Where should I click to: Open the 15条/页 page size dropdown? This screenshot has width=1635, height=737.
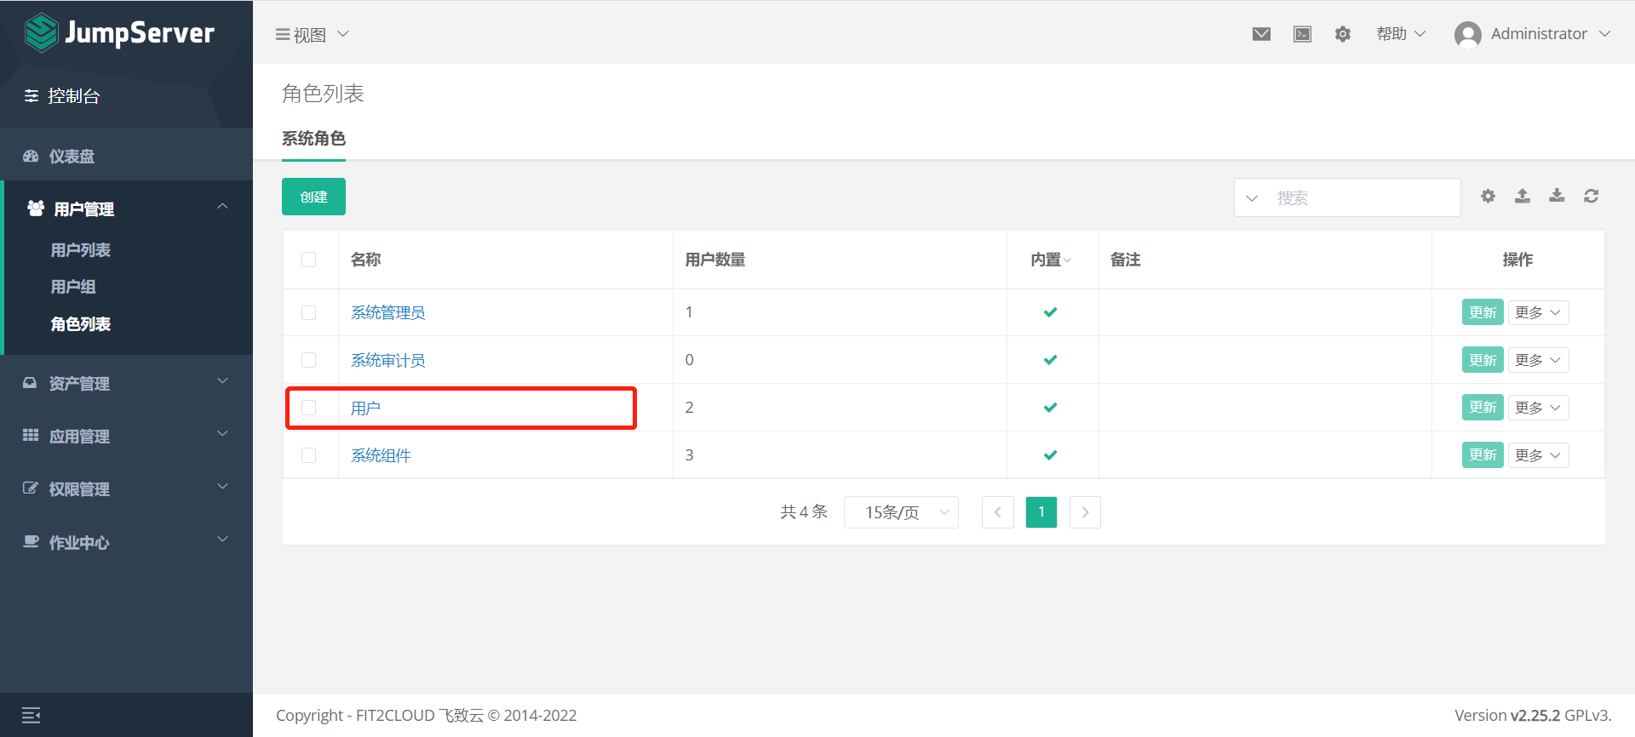tap(901, 512)
